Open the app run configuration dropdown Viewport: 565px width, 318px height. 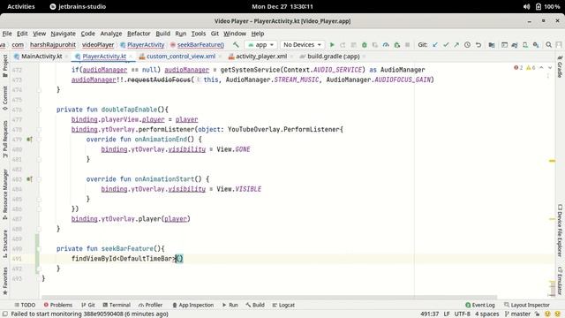tap(260, 45)
